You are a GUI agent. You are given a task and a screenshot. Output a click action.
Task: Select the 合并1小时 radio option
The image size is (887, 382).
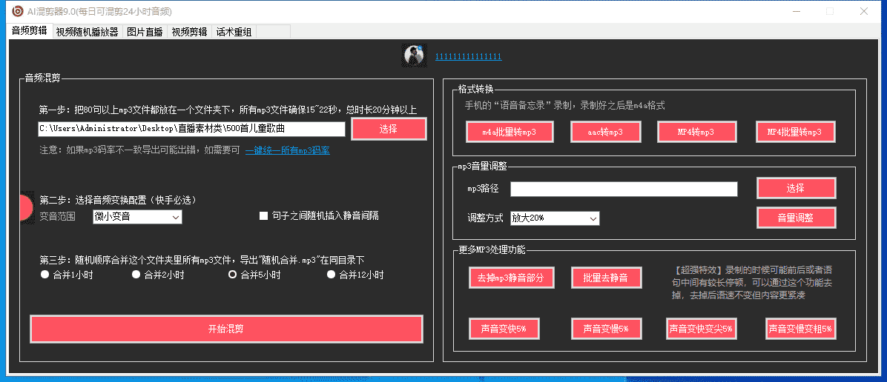click(x=44, y=275)
